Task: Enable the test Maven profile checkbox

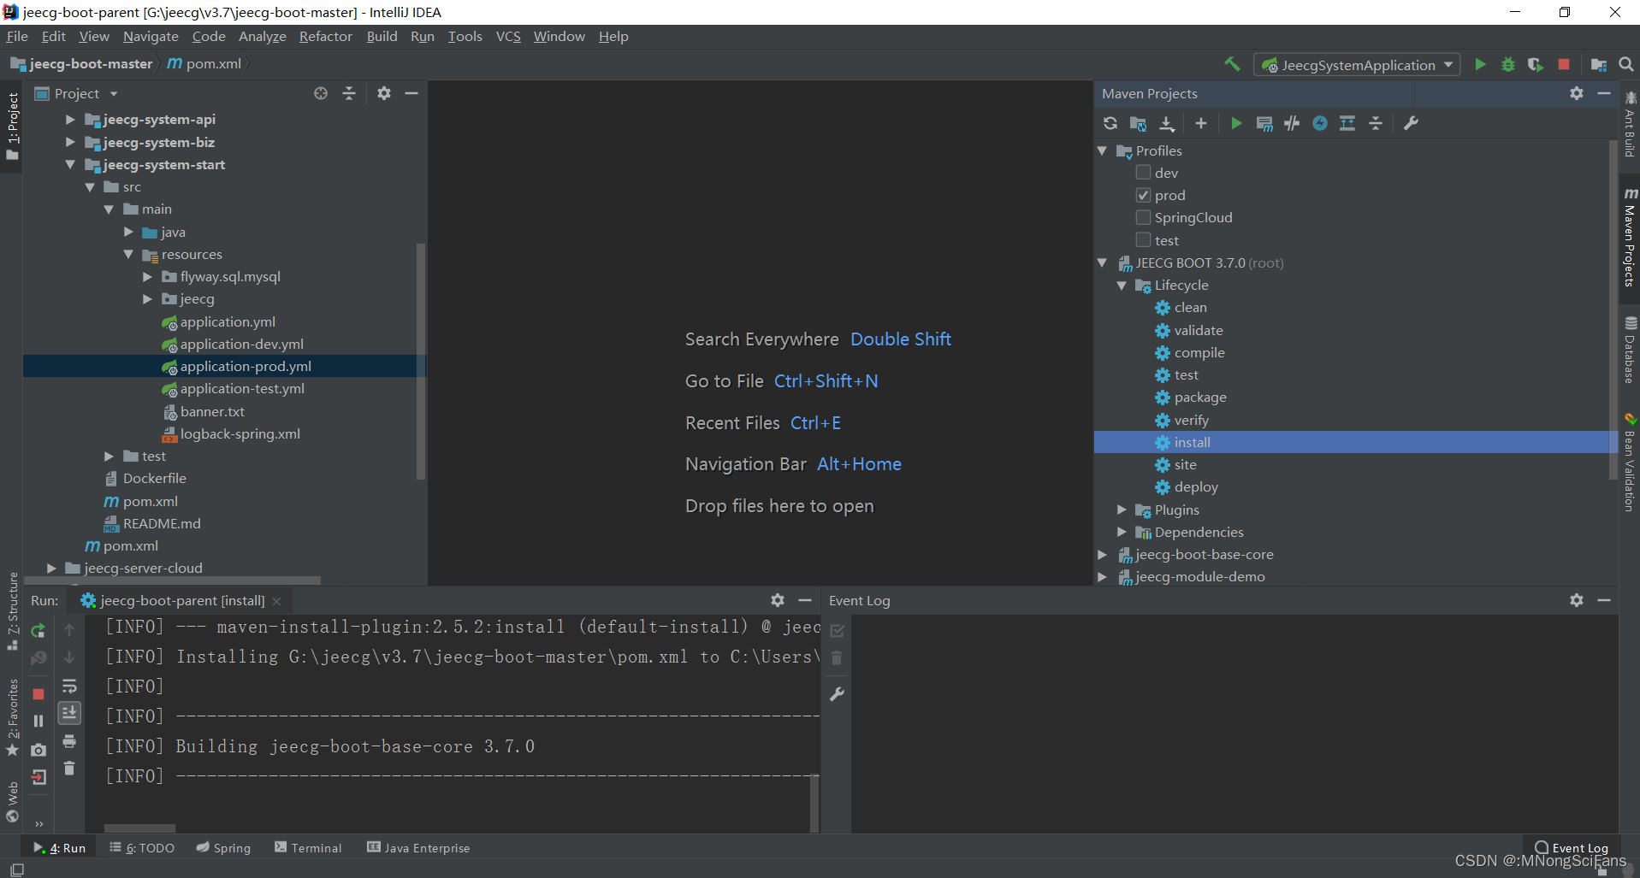Action: pyautogui.click(x=1143, y=239)
